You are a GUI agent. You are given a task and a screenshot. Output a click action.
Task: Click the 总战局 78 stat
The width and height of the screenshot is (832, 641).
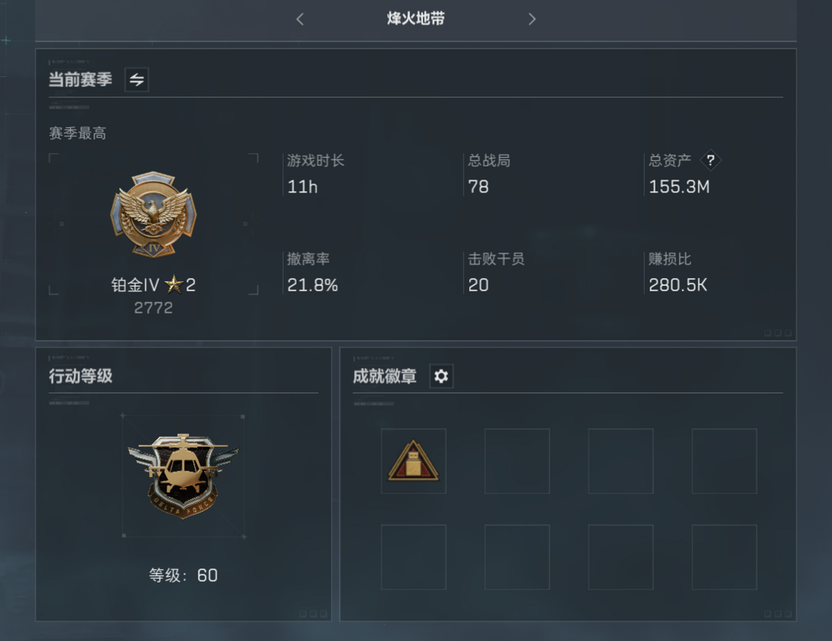click(x=488, y=174)
